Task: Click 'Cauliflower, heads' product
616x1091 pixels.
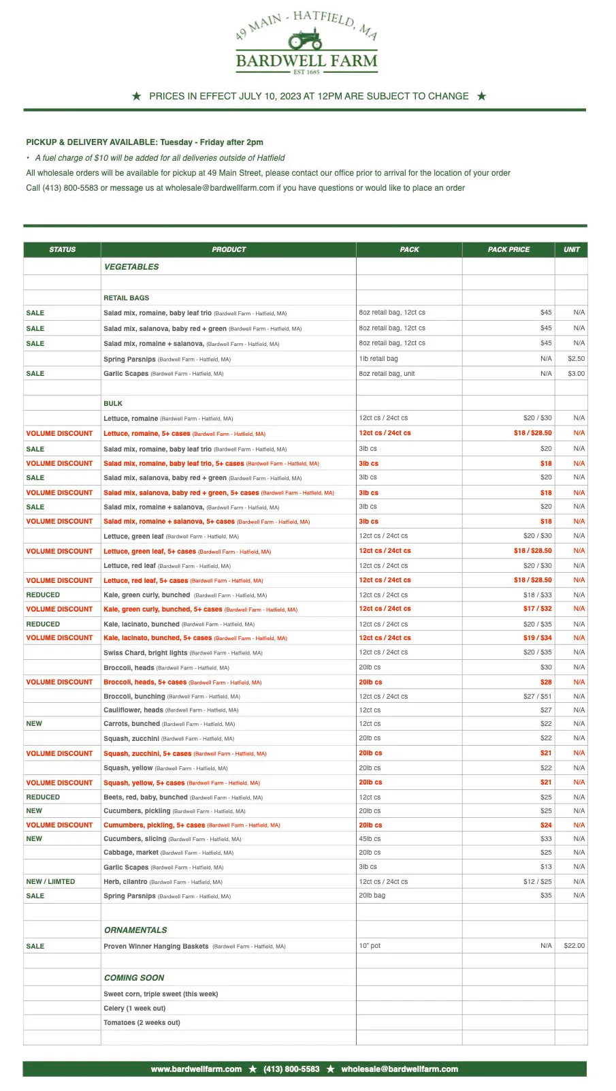Action: [x=171, y=710]
